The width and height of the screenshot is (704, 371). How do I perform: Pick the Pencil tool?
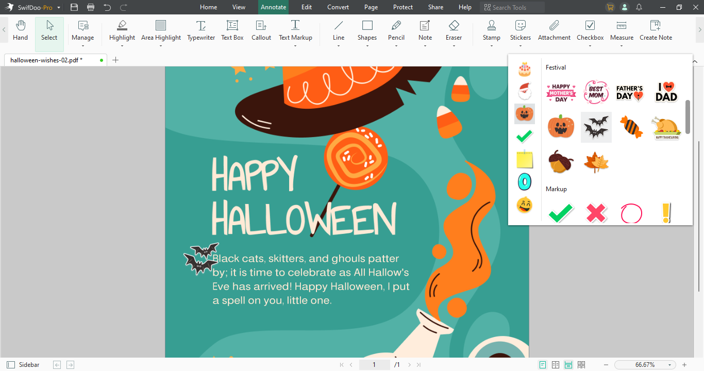(396, 31)
